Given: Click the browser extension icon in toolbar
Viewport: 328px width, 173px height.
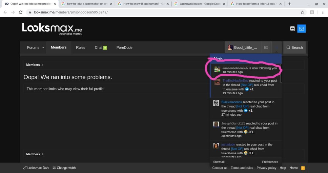Looking at the screenshot, I should coord(312,12).
